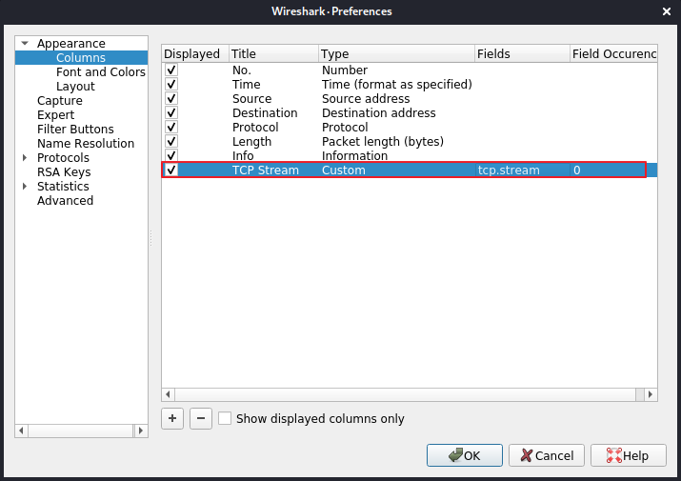Screen dimensions: 681x481
Task: Open Layout preferences
Action: point(75,86)
